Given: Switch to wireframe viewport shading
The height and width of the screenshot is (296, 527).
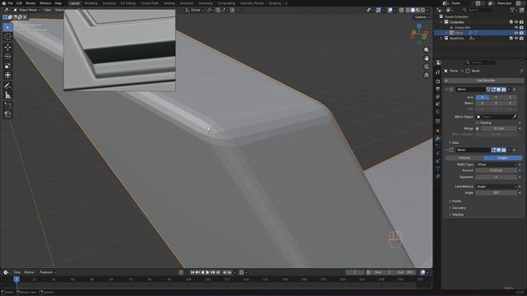Looking at the screenshot, I should click(x=408, y=10).
